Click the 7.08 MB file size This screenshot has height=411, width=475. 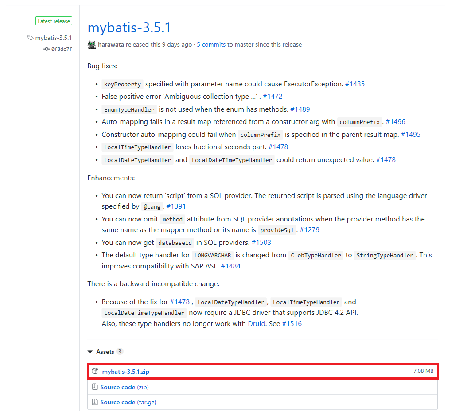[x=423, y=371]
